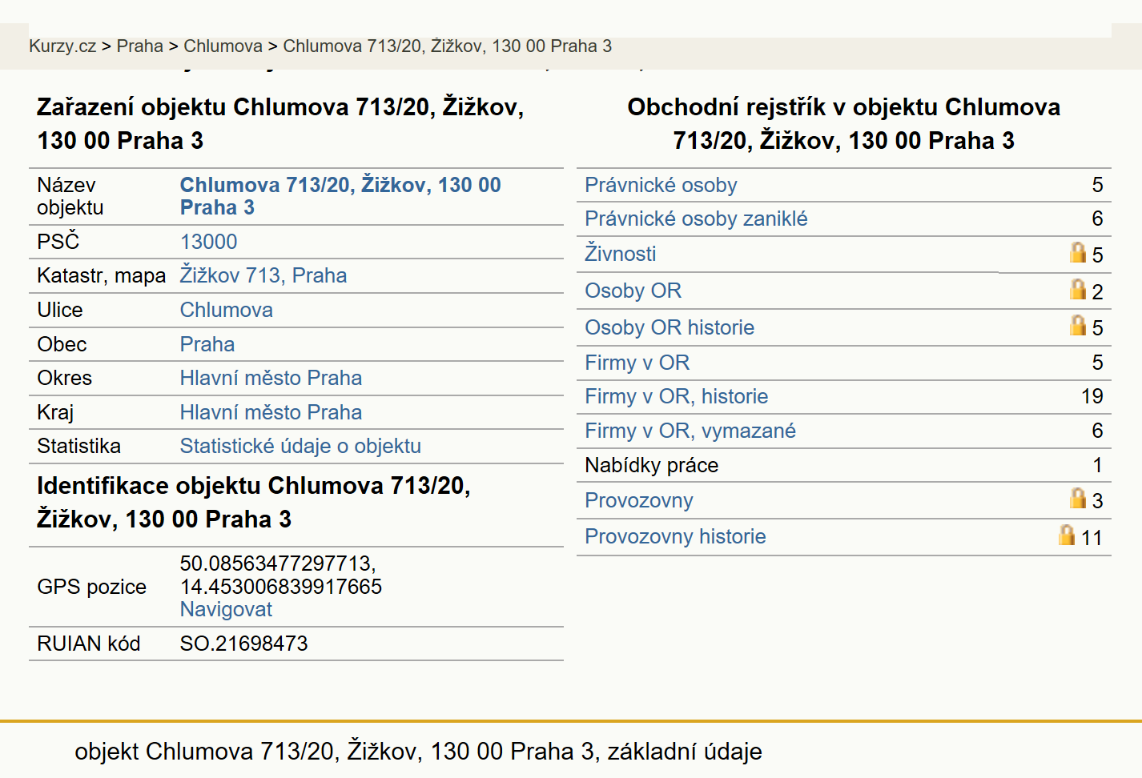This screenshot has height=778, width=1142.
Task: Open Statistické údaje o objektu
Action: pos(300,446)
